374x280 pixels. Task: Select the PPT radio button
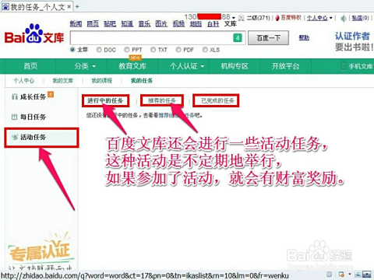[x=127, y=50]
